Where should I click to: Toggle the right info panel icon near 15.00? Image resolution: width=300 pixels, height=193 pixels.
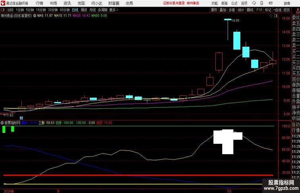(276, 16)
